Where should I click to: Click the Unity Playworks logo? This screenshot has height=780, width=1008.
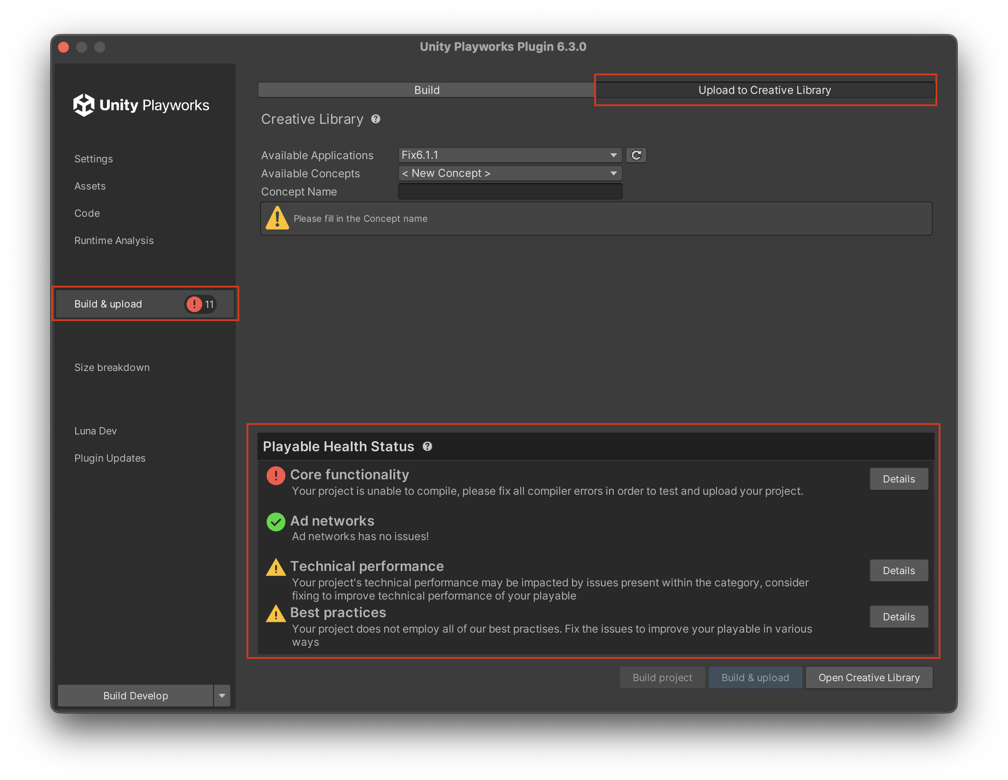(141, 105)
